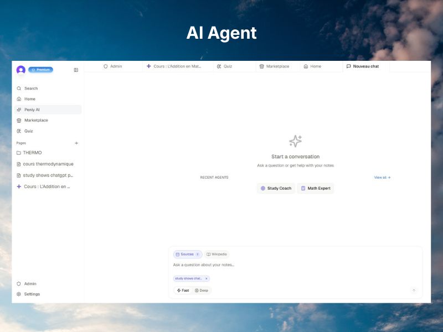This screenshot has width=443, height=332.
Task: Collapse the sidebar with the panel icon
Action: tap(76, 70)
